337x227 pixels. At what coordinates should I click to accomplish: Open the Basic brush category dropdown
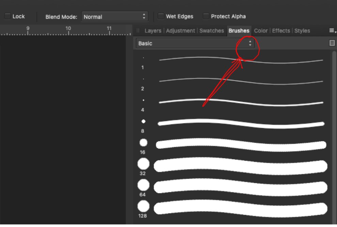pyautogui.click(x=195, y=43)
